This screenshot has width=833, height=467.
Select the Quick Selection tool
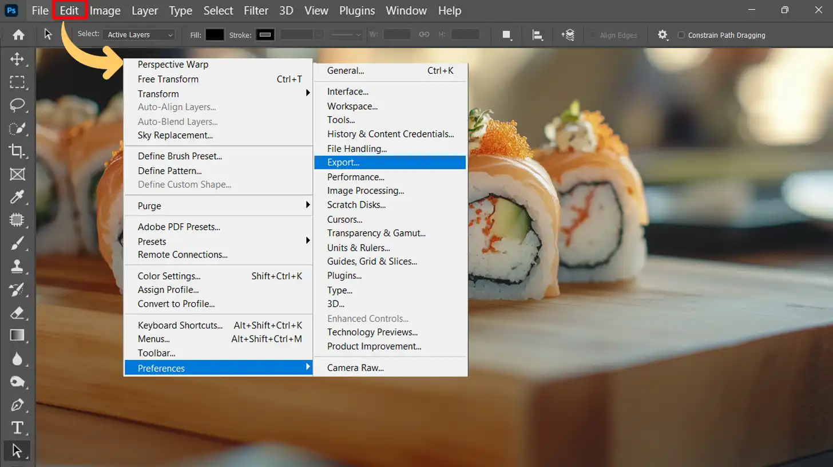(17, 128)
